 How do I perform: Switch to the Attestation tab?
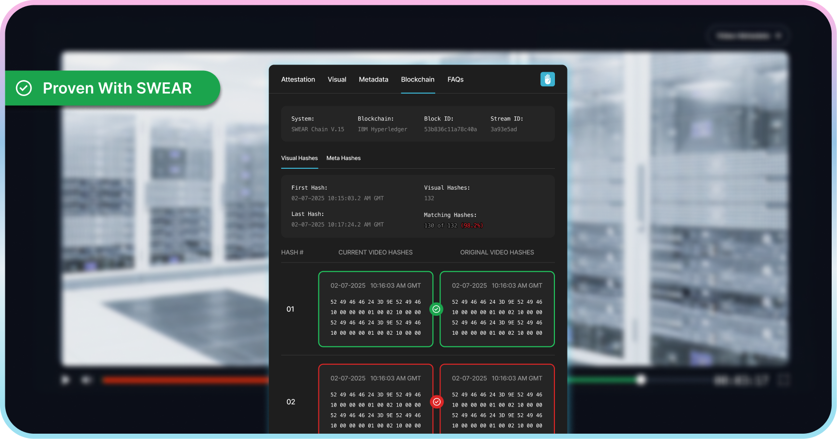[x=298, y=79]
